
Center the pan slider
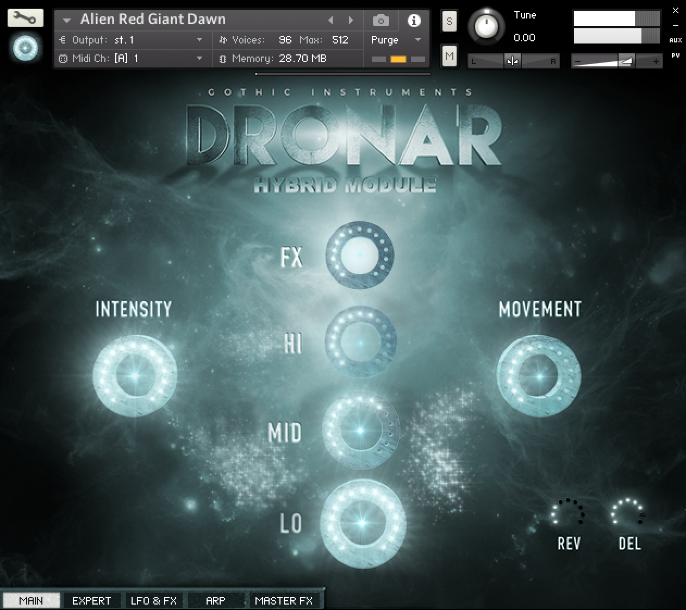tap(513, 61)
